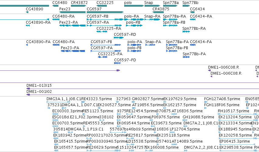Screen dimensions: 259x152
Task: Click the CG6434-PA protein label
Action: point(201,42)
